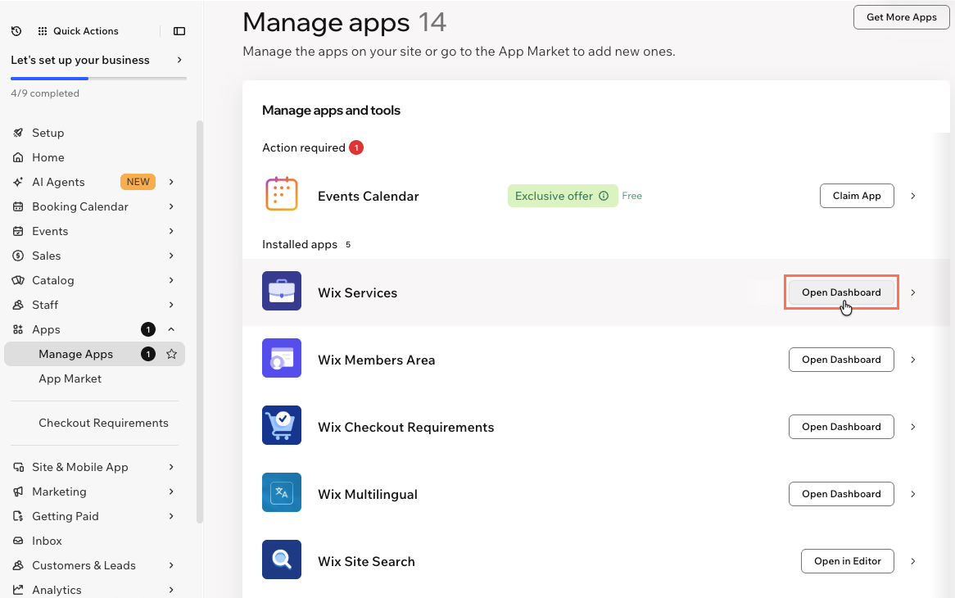Click the Wix Checkout Requirements cart icon
This screenshot has width=955, height=598.
[x=282, y=425]
